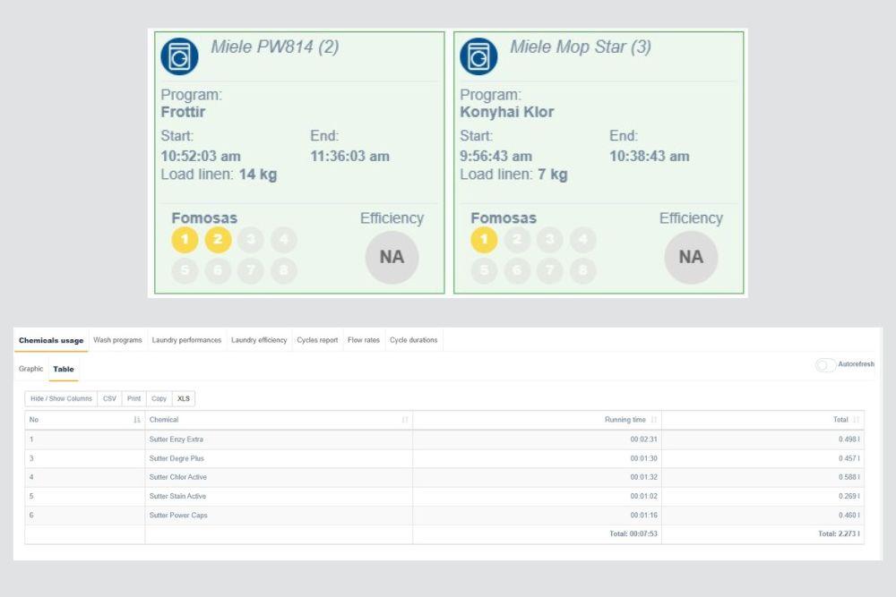This screenshot has height=597, width=896.
Task: Click the Sutter Enzy Extra chemical row
Action: click(444, 439)
